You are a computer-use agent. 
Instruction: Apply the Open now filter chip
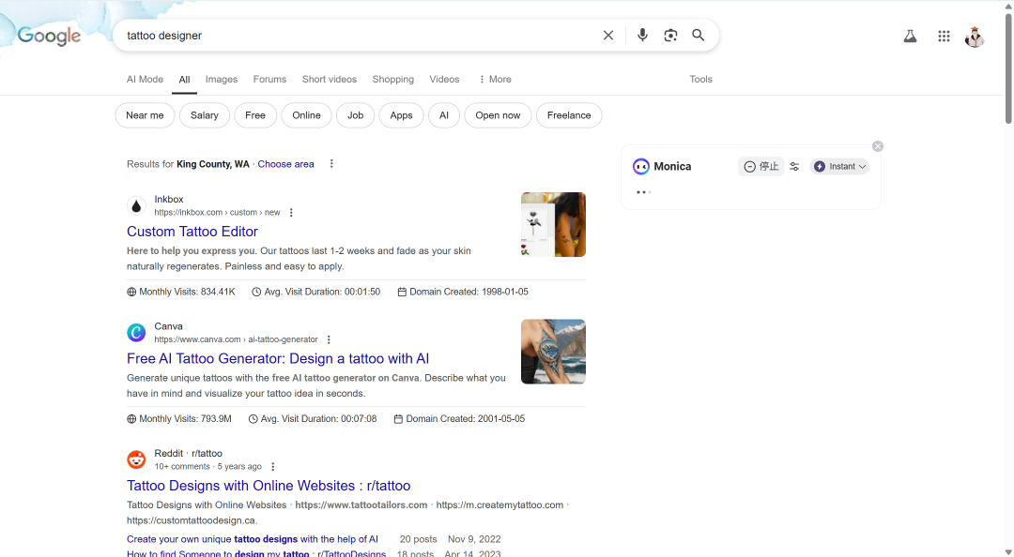pyautogui.click(x=498, y=115)
